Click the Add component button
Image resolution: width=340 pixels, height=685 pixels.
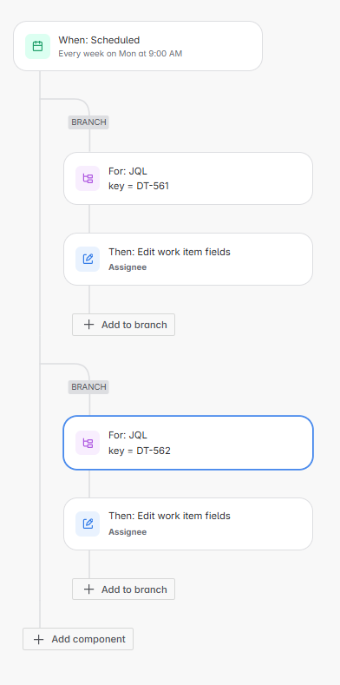pyautogui.click(x=78, y=639)
